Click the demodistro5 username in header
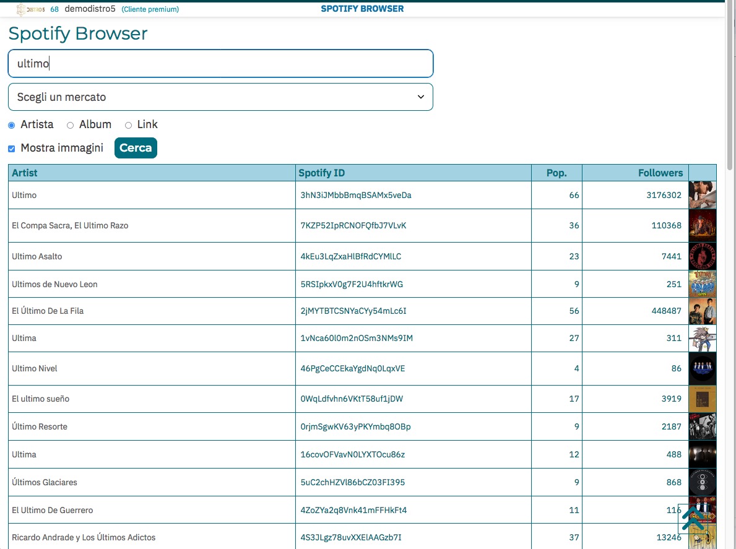736x549 pixels. pyautogui.click(x=90, y=9)
